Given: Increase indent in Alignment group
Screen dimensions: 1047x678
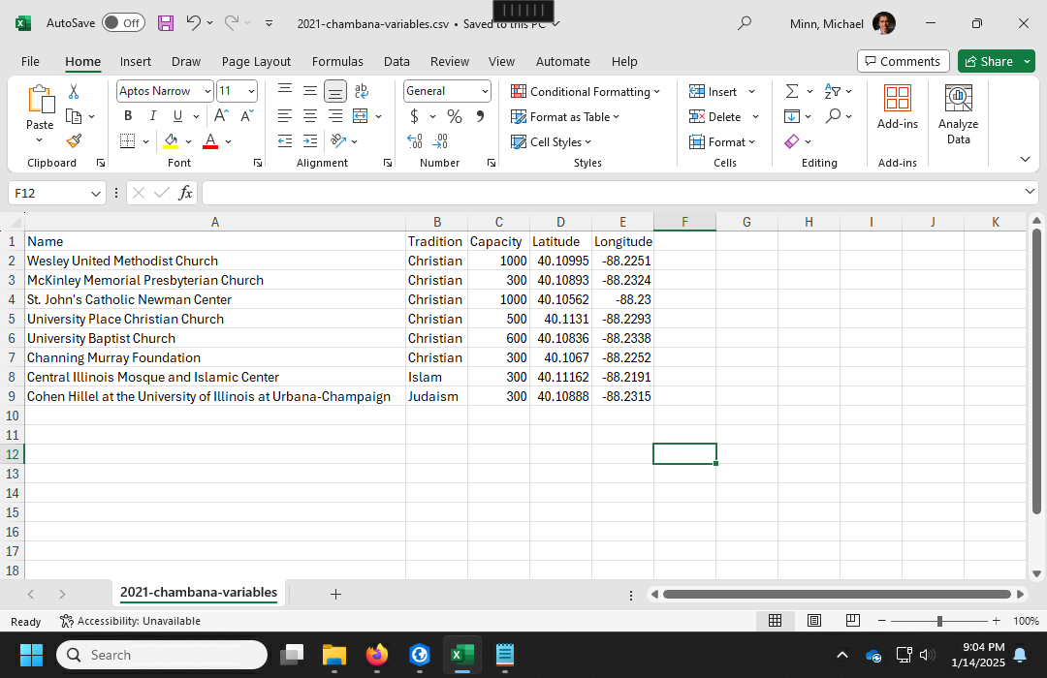Looking at the screenshot, I should (x=310, y=140).
